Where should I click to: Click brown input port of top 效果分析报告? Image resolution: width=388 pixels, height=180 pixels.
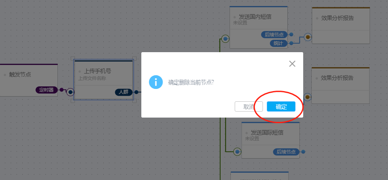point(308,37)
